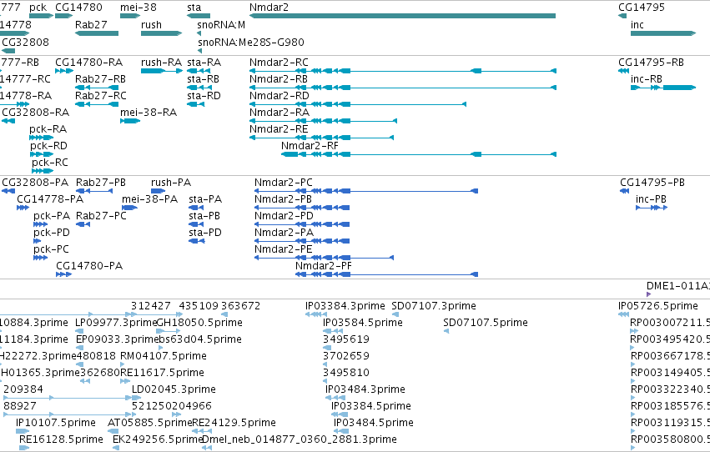Viewport: 710px width, 452px height.
Task: Click the CG14795-RB transcript label
Action: 651,63
